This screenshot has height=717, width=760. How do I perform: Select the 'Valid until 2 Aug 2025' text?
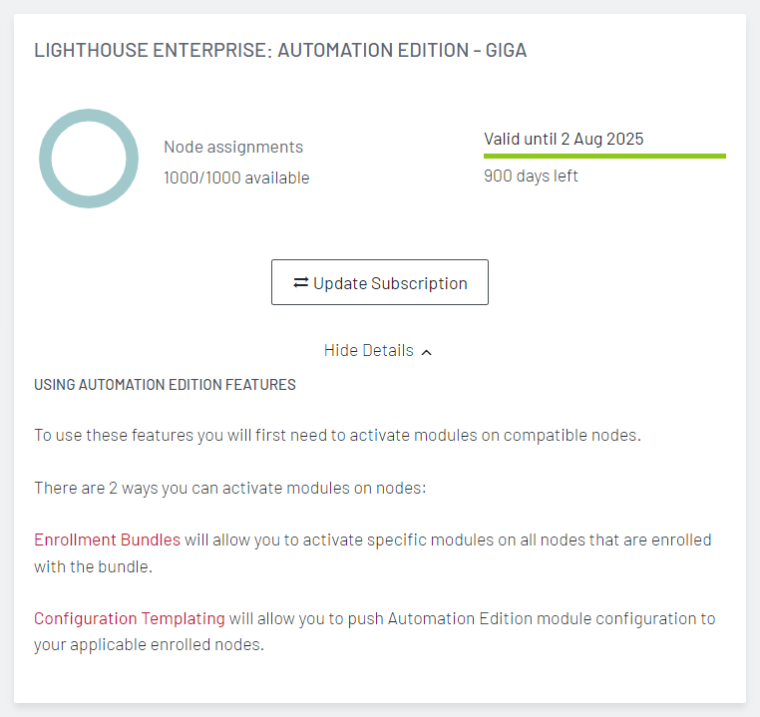564,139
